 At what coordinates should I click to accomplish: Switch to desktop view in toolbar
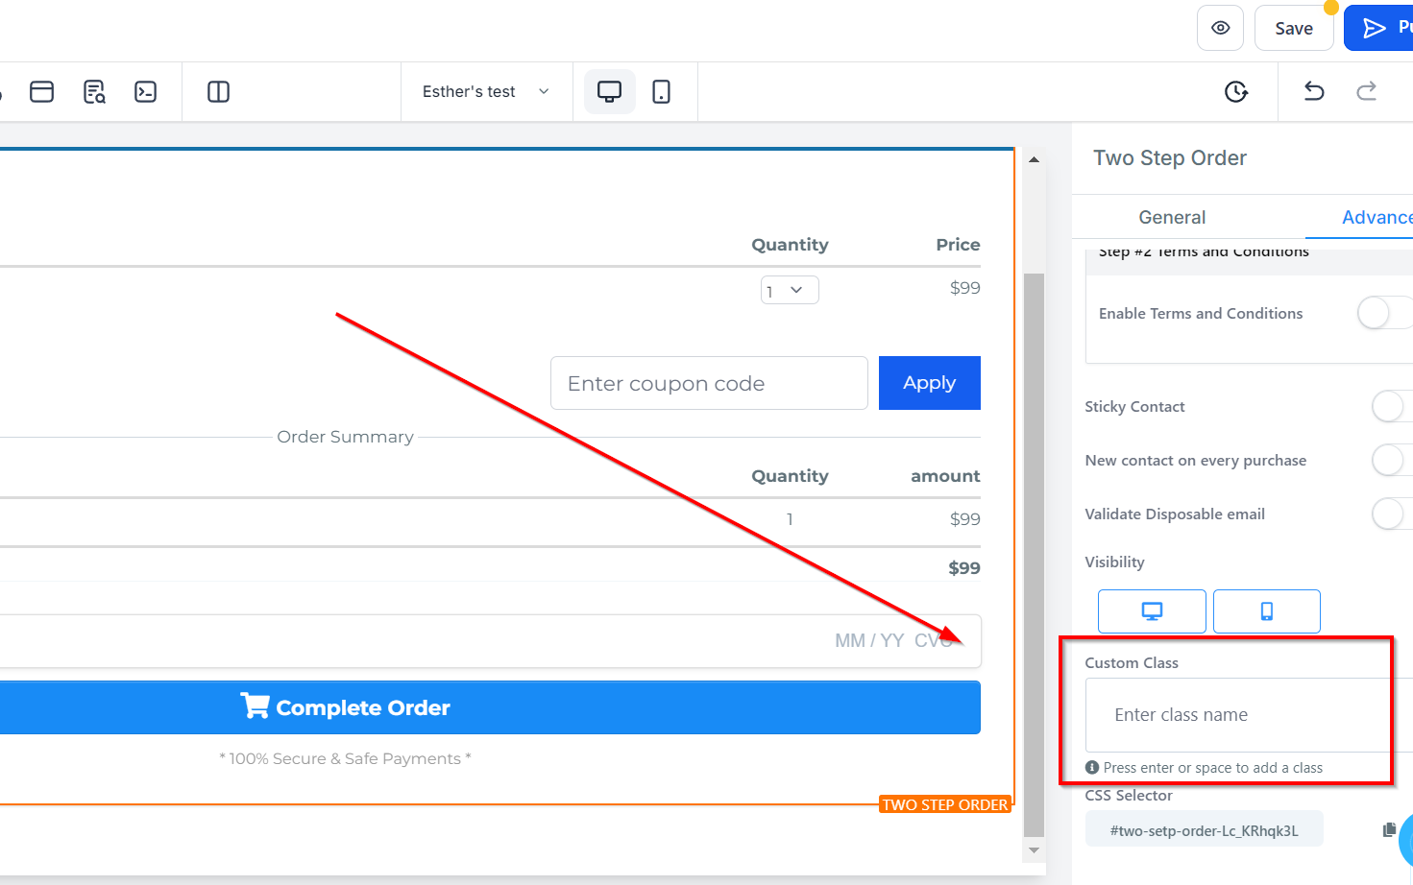click(x=609, y=91)
